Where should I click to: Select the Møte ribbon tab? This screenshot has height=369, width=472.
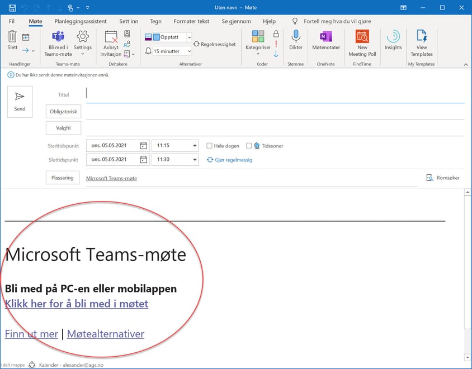point(36,21)
